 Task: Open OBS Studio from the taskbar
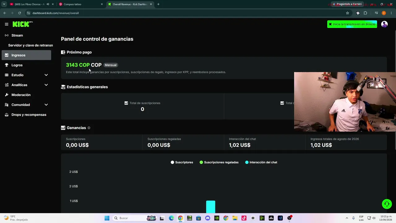tap(289, 218)
